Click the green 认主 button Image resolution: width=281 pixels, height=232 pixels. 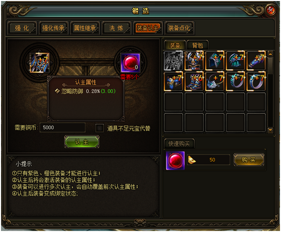(82, 142)
